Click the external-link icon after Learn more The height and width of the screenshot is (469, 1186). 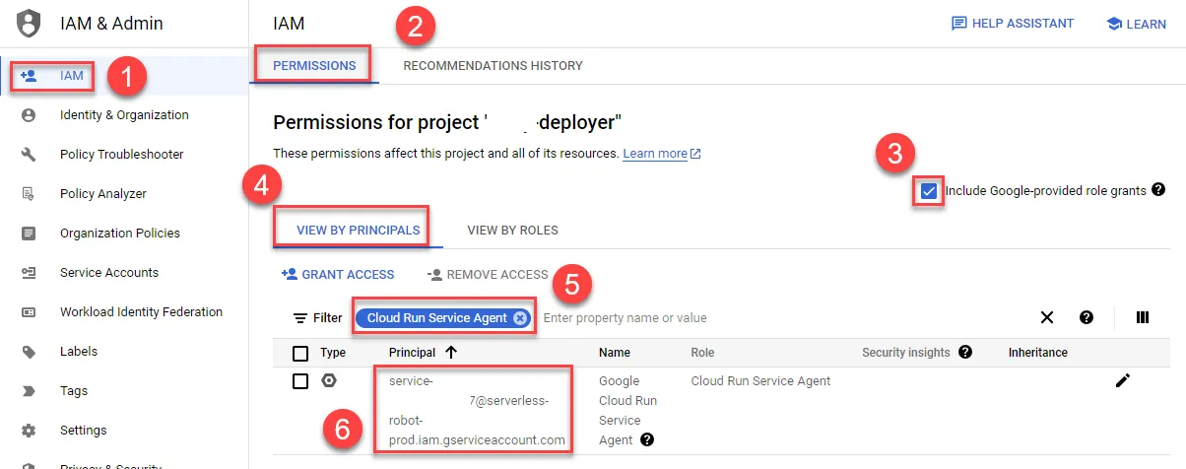[695, 155]
